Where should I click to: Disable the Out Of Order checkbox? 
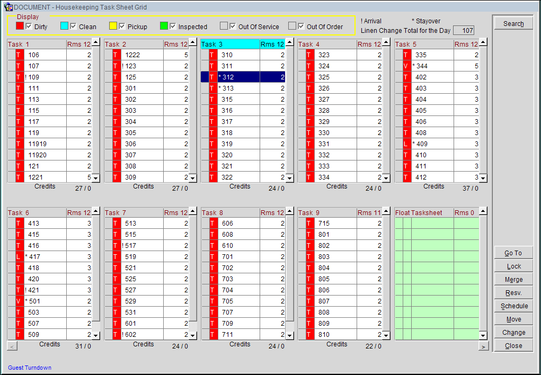(x=301, y=26)
